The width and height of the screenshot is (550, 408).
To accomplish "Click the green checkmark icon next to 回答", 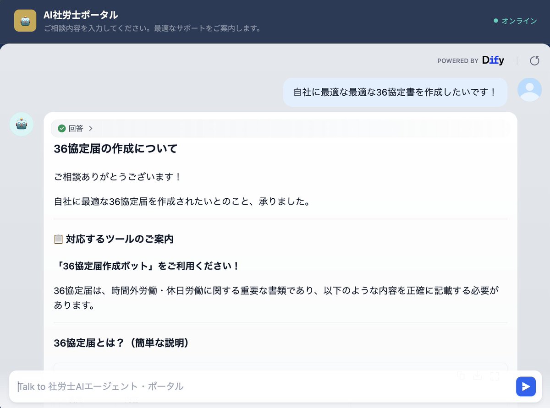I will pos(61,129).
